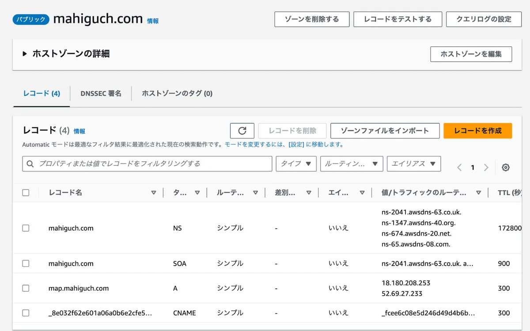The image size is (530, 331).
Task: Select the map.mahiguch.com A record checkbox
Action: click(26, 288)
